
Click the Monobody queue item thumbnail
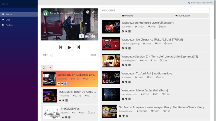(49, 79)
